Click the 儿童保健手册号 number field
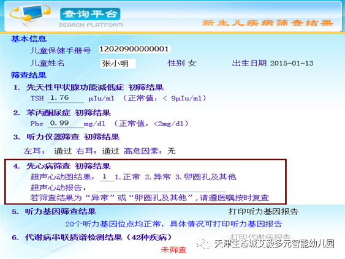The width and height of the screenshot is (345, 259). [134, 49]
